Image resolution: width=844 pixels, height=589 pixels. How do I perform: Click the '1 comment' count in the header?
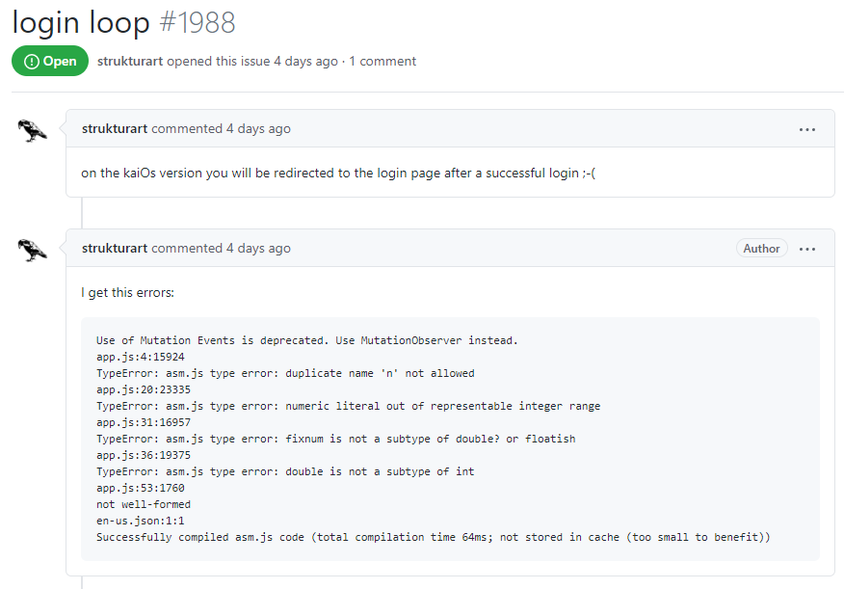382,61
